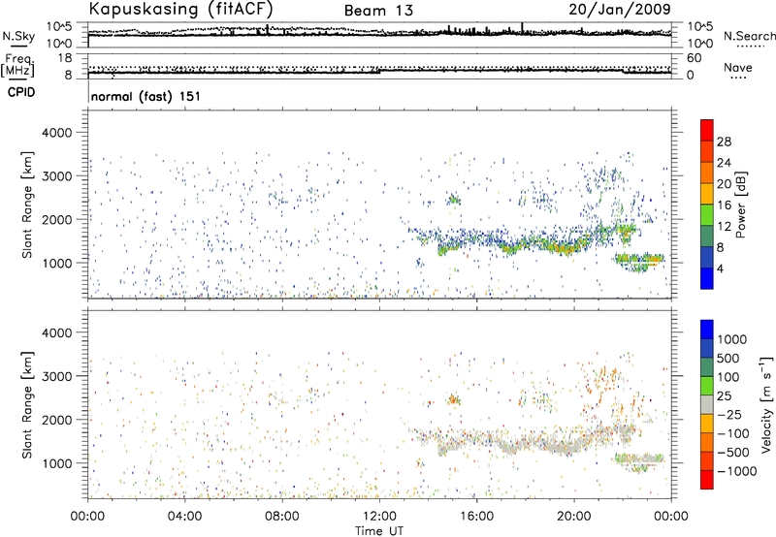This screenshot has width=776, height=537.
Task: Click the "20" power colorbar label
Action: point(724,184)
